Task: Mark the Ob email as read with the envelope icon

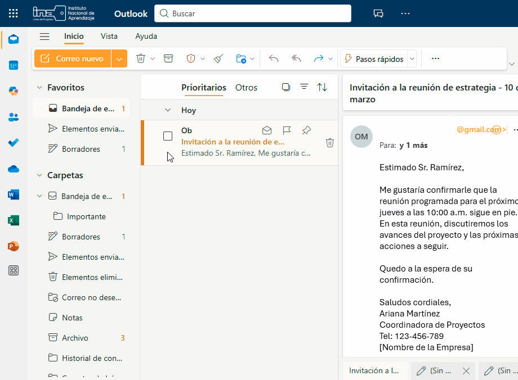Action: pyautogui.click(x=267, y=130)
